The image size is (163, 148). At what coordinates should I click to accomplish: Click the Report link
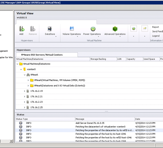[155, 27]
